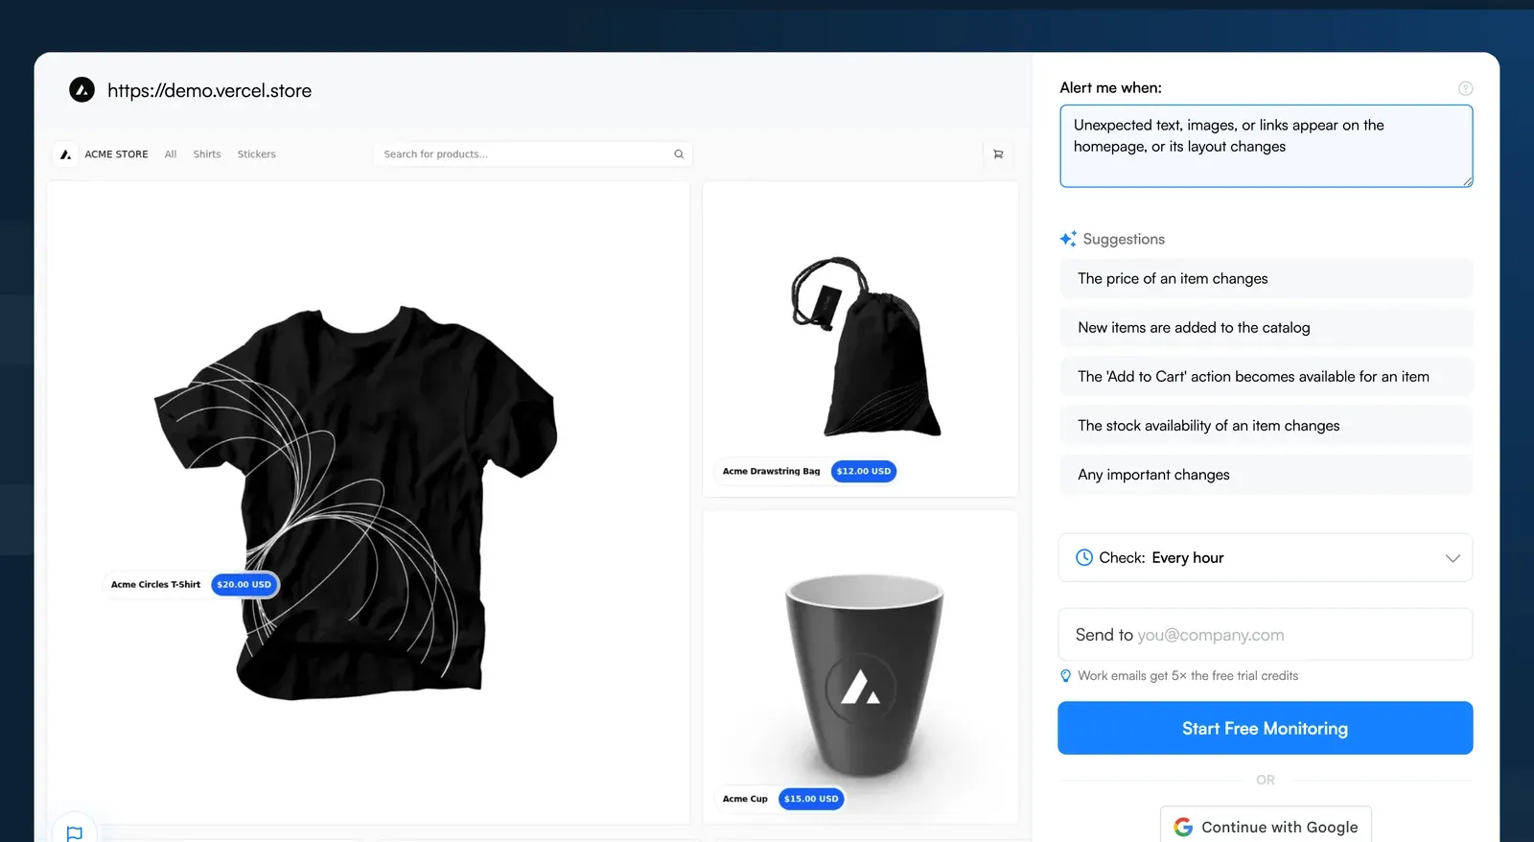Click the flag icon at bottom left

coord(75,832)
